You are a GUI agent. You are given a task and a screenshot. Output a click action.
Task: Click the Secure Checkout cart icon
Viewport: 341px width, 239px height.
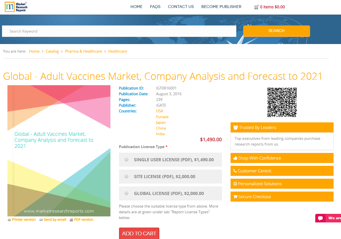235,197
